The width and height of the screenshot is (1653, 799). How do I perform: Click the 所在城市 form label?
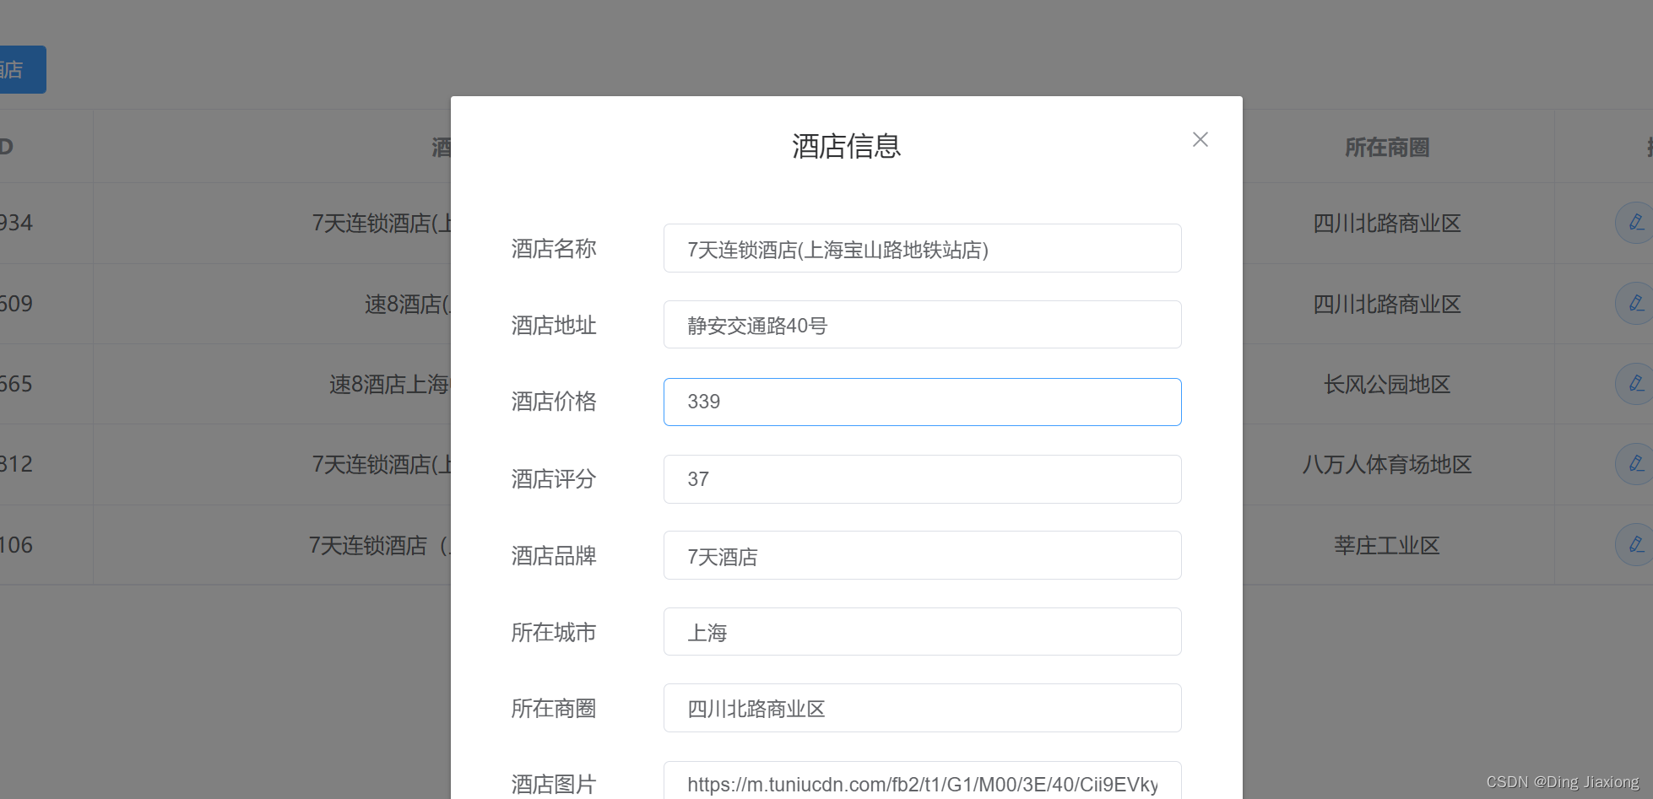pos(554,633)
